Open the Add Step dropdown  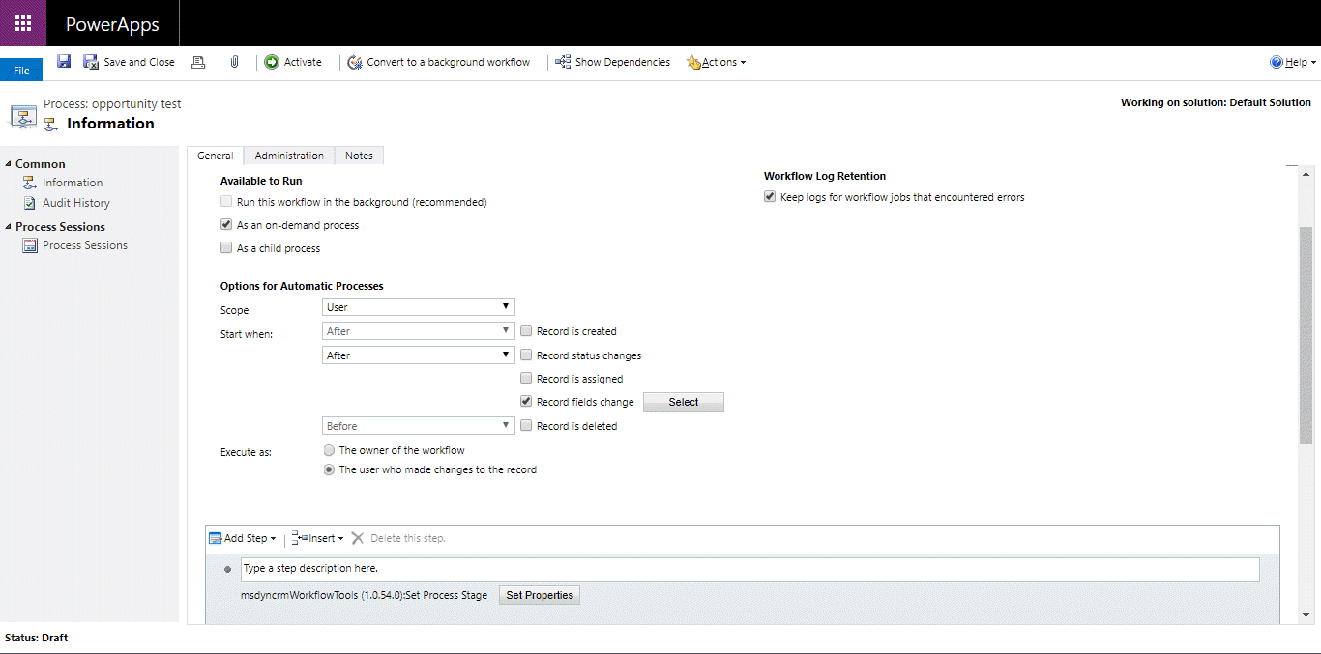[x=242, y=538]
